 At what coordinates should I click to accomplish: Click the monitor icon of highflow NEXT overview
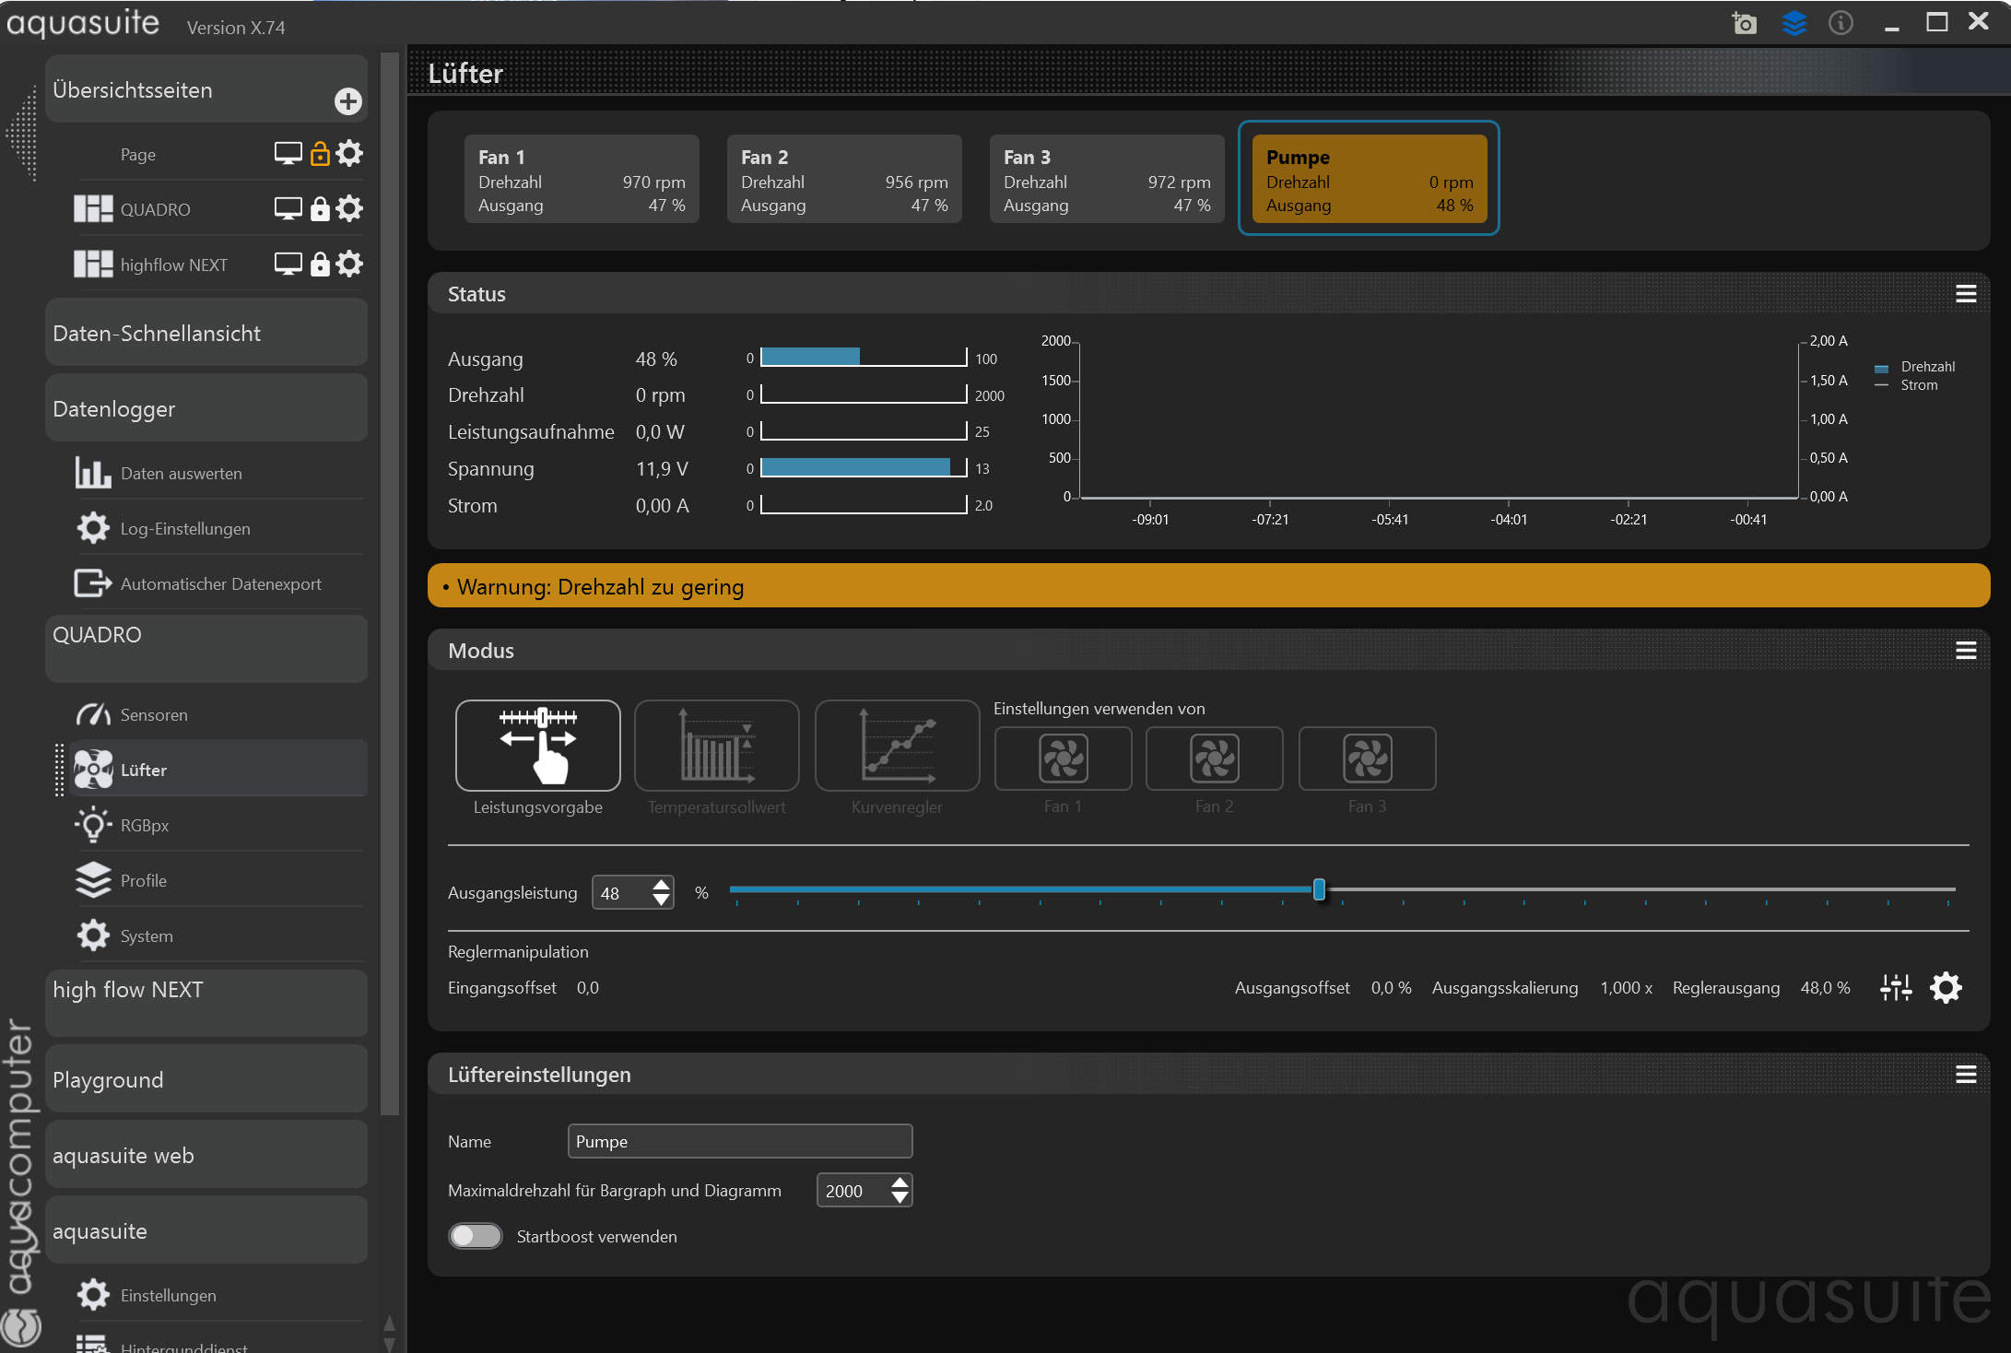click(288, 264)
